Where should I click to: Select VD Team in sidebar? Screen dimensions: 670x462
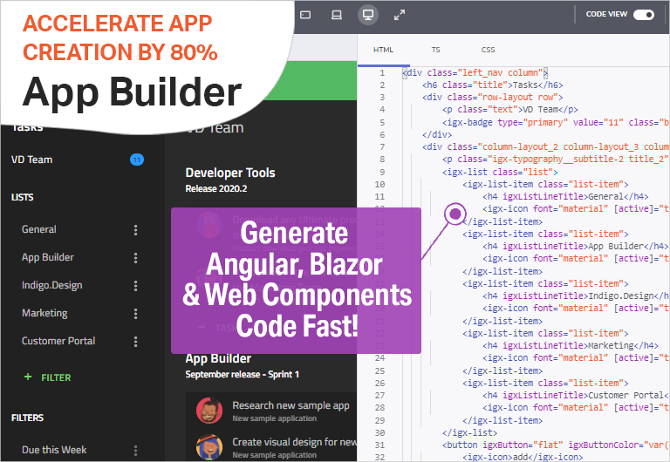pos(32,160)
